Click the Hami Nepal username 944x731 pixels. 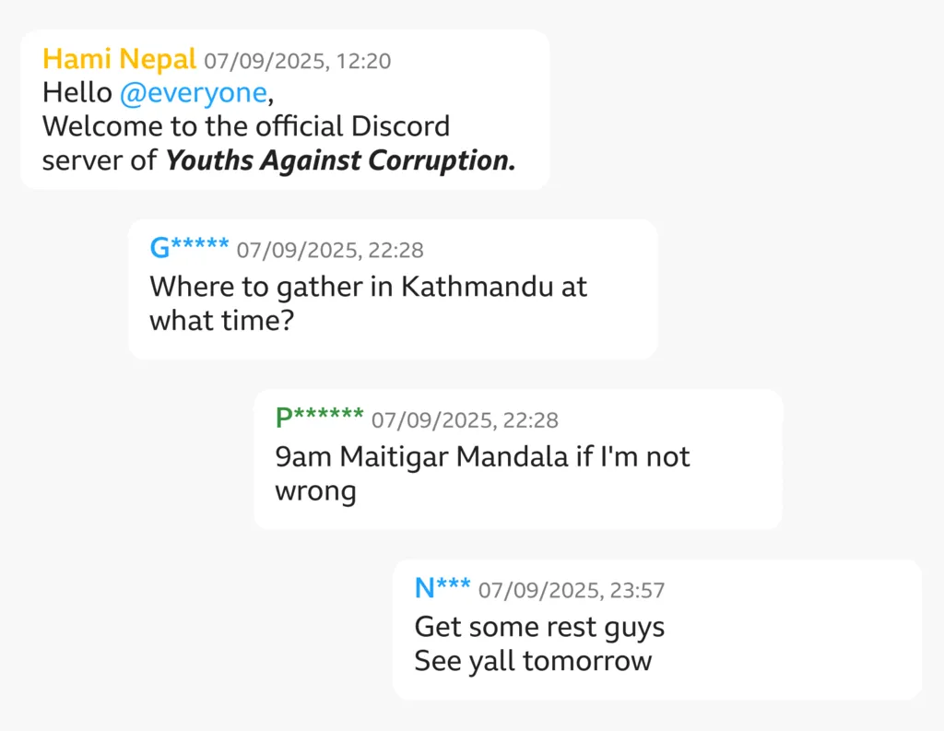point(119,60)
